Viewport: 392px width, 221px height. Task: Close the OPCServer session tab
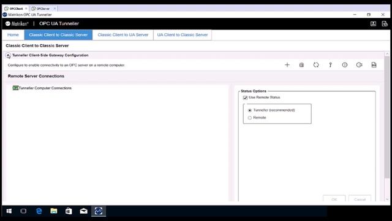coord(55,9)
